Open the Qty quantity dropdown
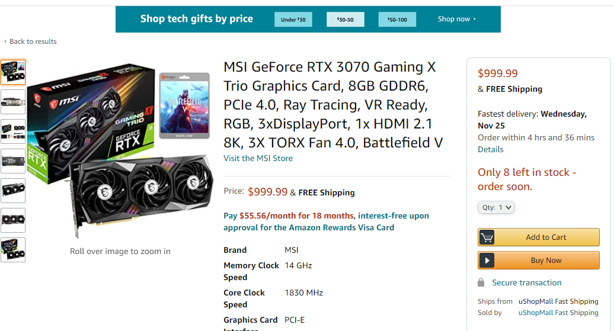The image size is (614, 331). tap(496, 208)
